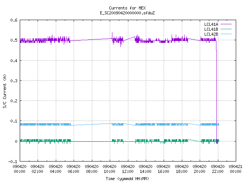Click the green LCL41B legend line sample
Image resolution: width=243 pixels, height=182 pixels.
[x=226, y=29]
